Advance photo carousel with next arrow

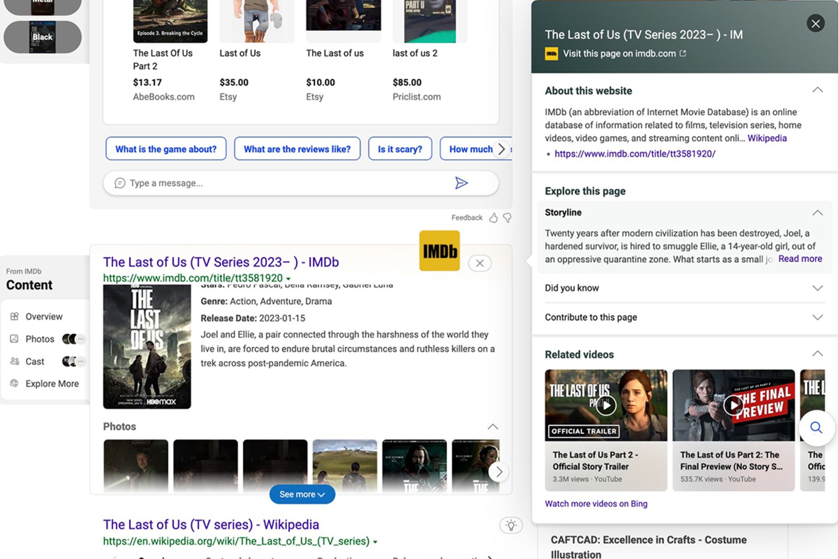[499, 472]
